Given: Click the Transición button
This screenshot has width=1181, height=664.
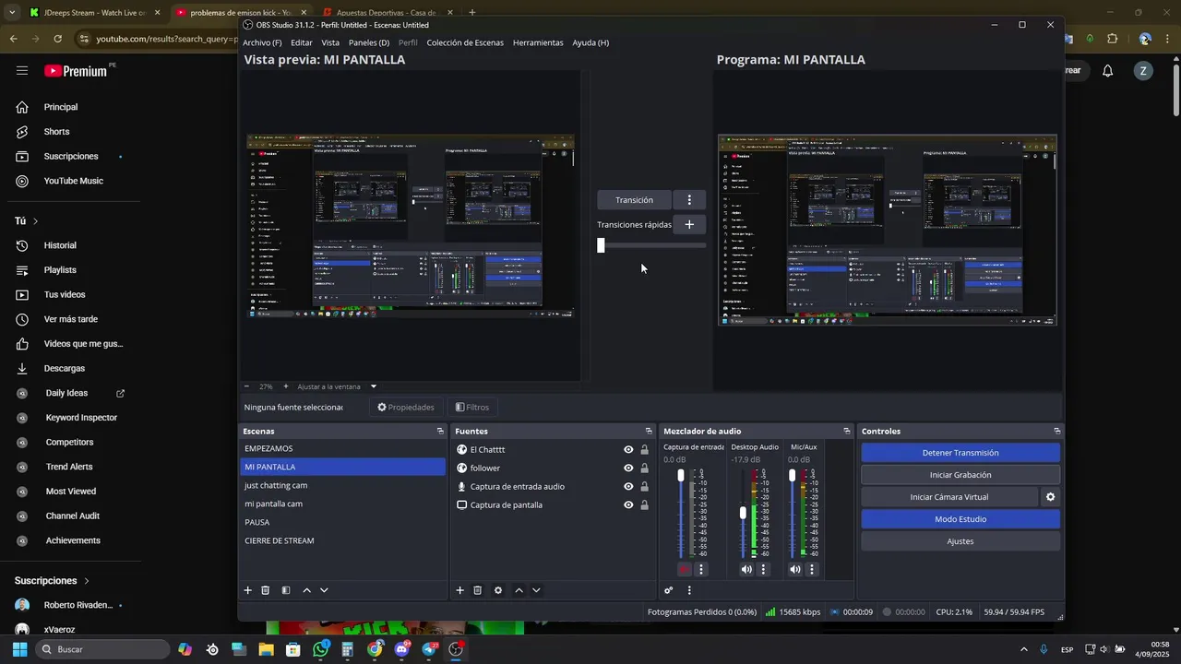Looking at the screenshot, I should click(x=634, y=200).
